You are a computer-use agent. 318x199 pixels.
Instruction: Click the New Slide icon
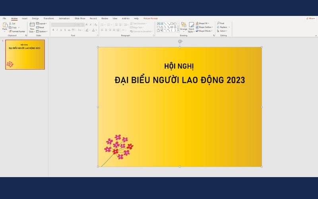point(32,25)
